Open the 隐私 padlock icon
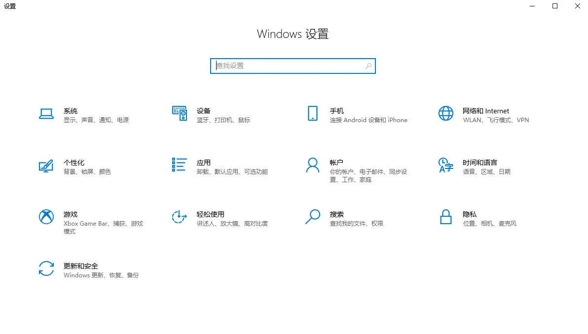Image resolution: width=588 pixels, height=334 pixels. point(446,217)
